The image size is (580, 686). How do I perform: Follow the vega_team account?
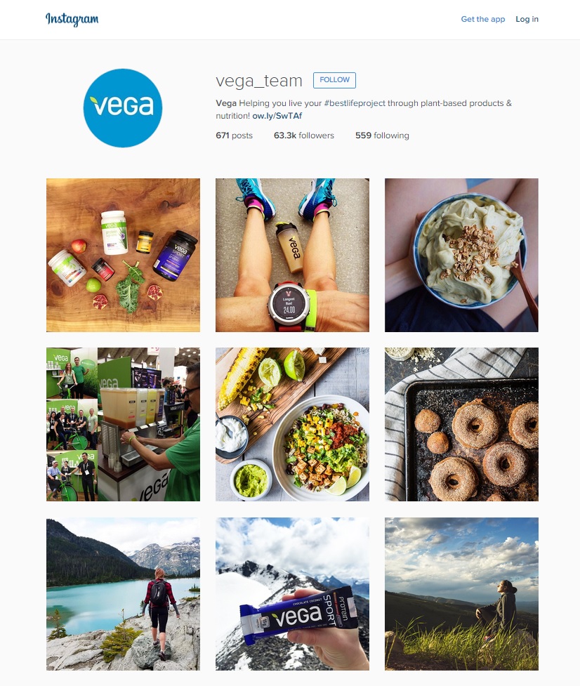coord(334,80)
